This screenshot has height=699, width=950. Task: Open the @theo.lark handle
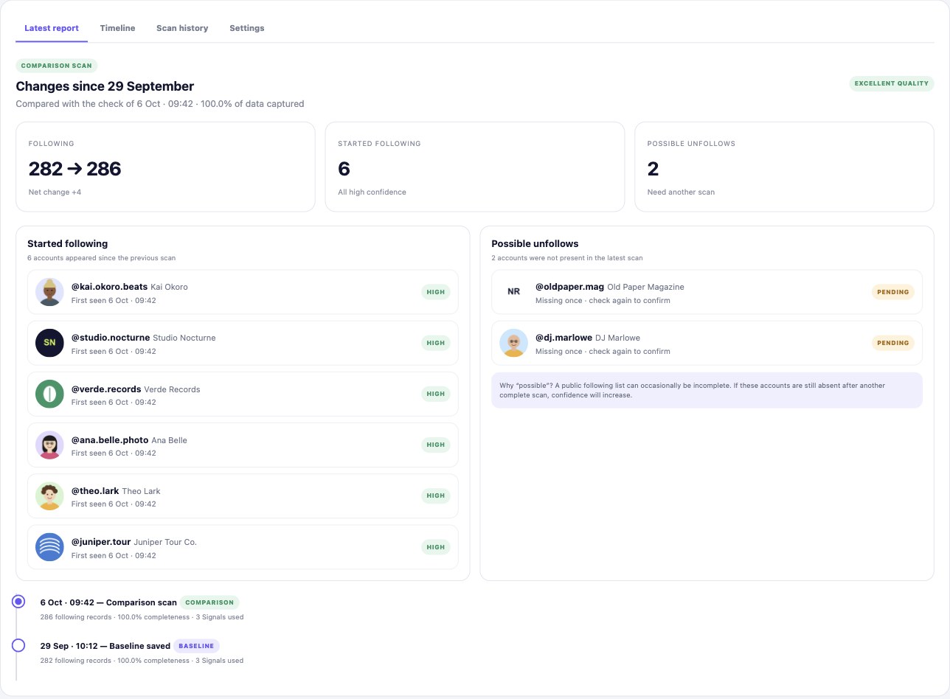tap(95, 491)
